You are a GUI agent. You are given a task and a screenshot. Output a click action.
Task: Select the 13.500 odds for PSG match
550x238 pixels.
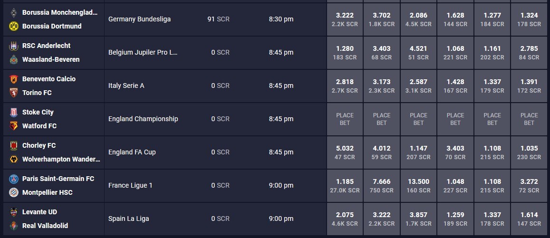[418, 186]
